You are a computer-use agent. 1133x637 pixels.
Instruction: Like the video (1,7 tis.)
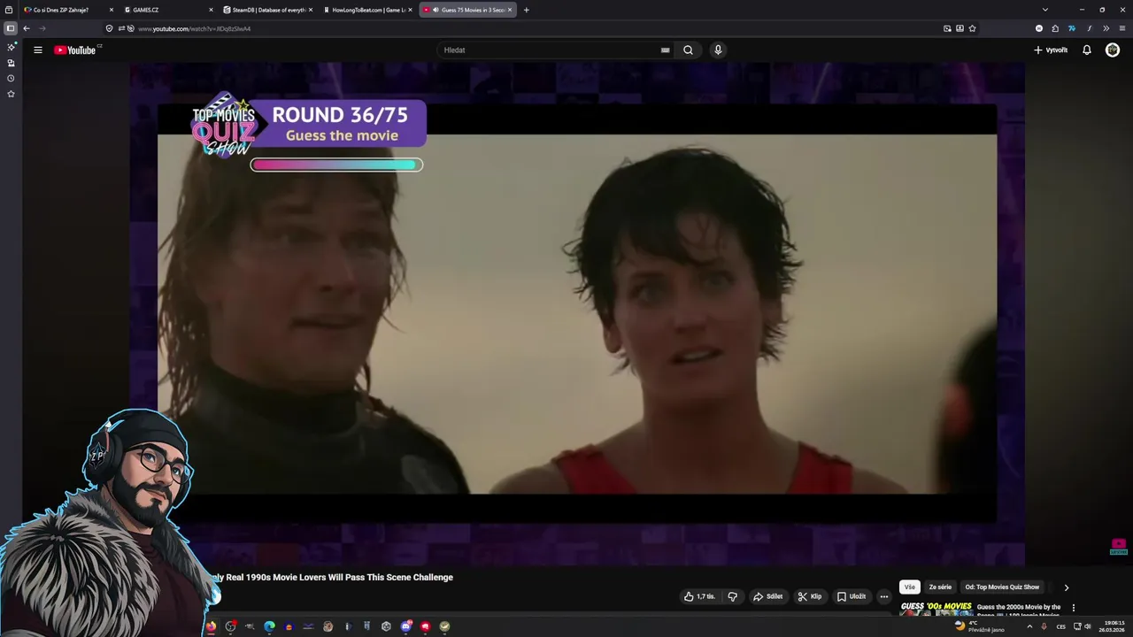699,596
